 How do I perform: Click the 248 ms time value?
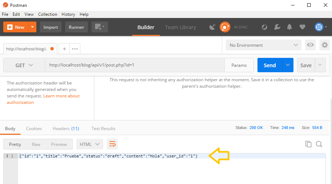pyautogui.click(x=288, y=128)
